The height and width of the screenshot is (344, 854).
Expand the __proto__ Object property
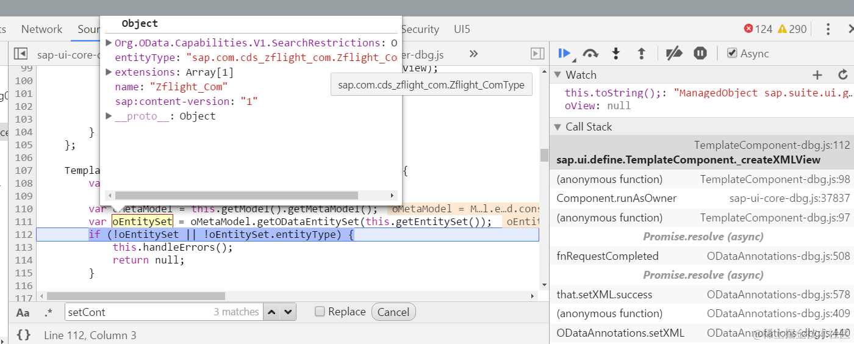point(109,116)
